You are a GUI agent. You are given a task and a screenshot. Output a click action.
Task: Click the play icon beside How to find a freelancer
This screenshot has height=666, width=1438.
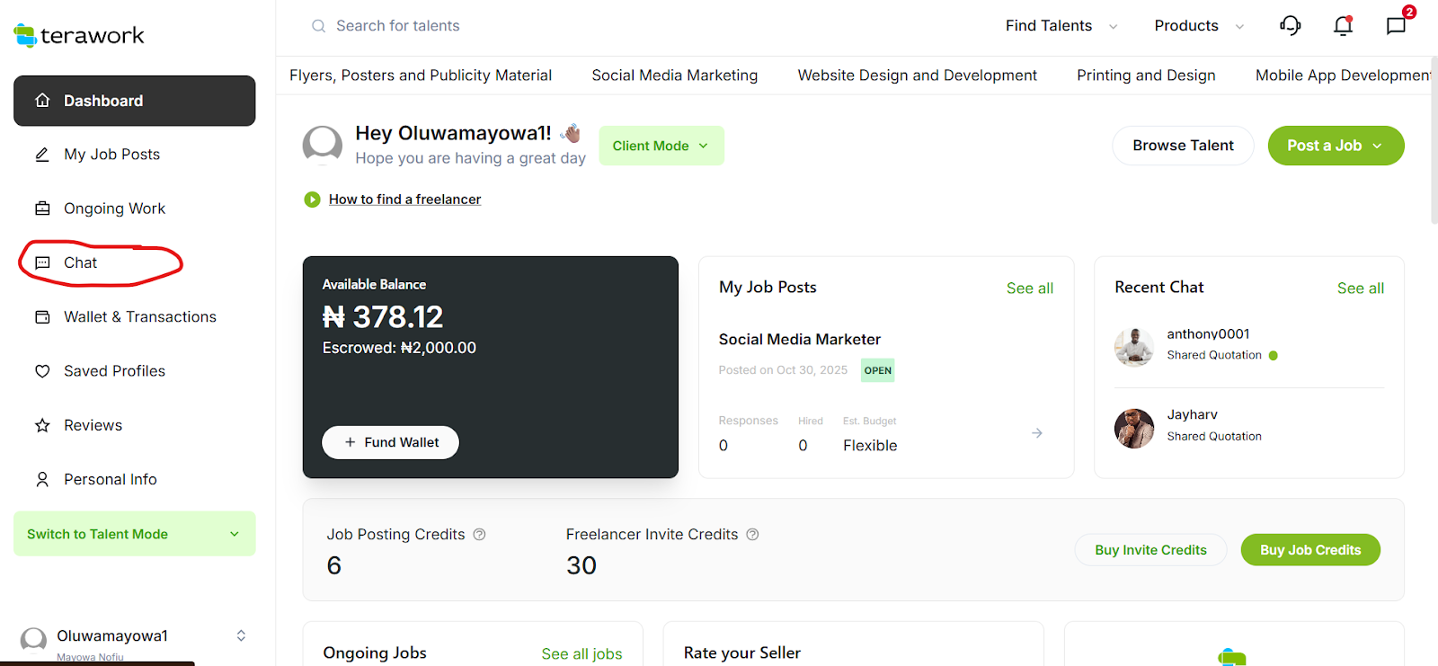[312, 200]
